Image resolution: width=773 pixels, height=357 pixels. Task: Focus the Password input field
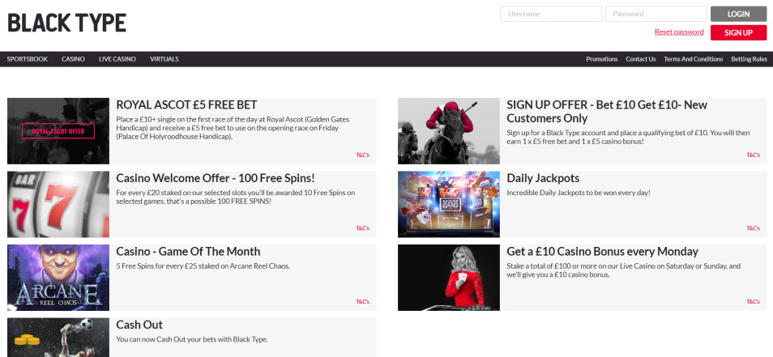click(x=656, y=14)
